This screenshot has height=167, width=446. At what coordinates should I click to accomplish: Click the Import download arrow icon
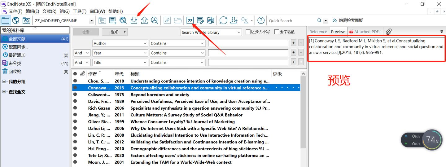tap(134, 20)
